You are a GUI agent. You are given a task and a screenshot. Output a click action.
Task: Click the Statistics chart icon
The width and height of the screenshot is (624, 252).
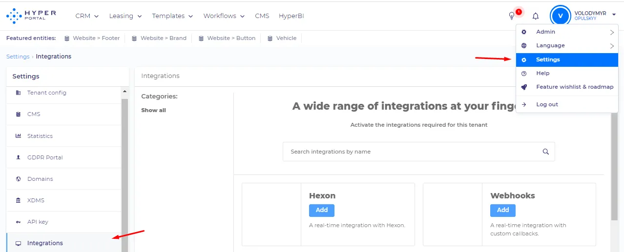(x=18, y=136)
